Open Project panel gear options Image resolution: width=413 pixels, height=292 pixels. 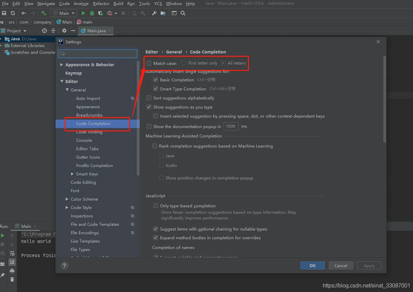pos(64,31)
